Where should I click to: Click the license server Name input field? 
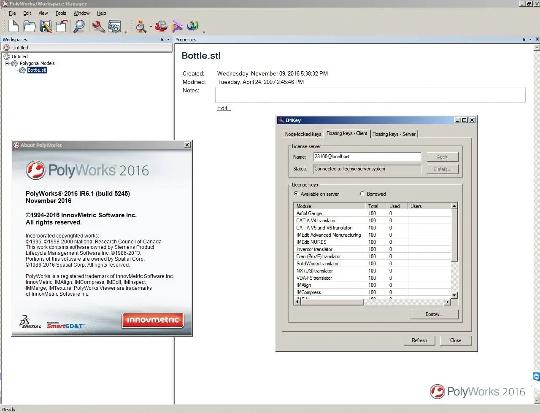(367, 157)
